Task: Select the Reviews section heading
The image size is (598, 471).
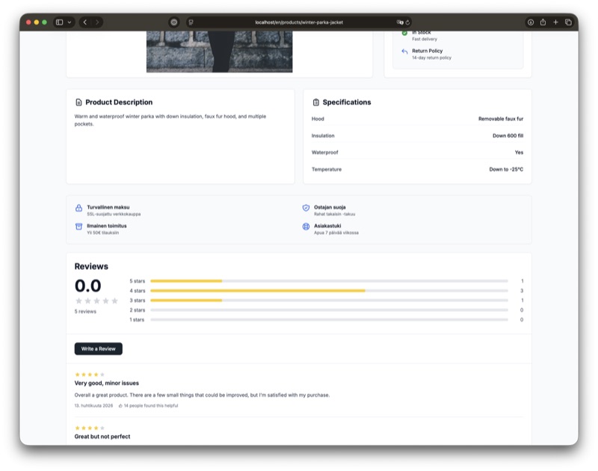Action: (91, 266)
